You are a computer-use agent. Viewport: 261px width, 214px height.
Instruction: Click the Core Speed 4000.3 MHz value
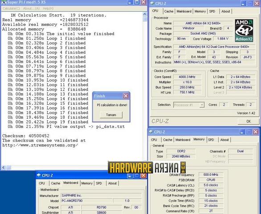tap(187, 77)
